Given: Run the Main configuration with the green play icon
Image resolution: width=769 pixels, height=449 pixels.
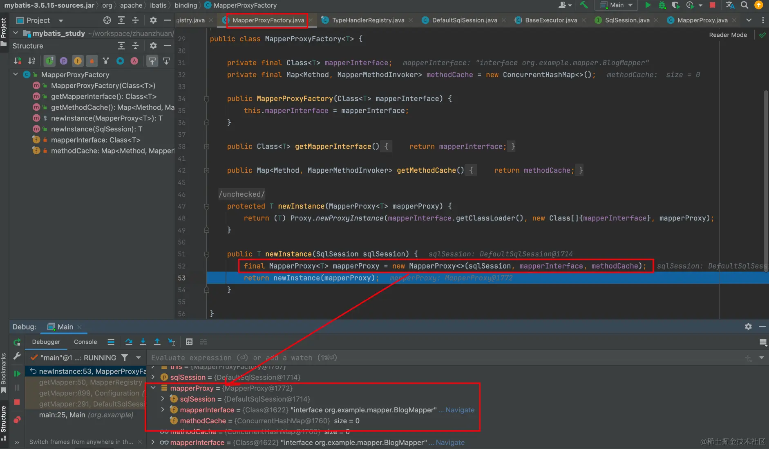Looking at the screenshot, I should tap(648, 5).
